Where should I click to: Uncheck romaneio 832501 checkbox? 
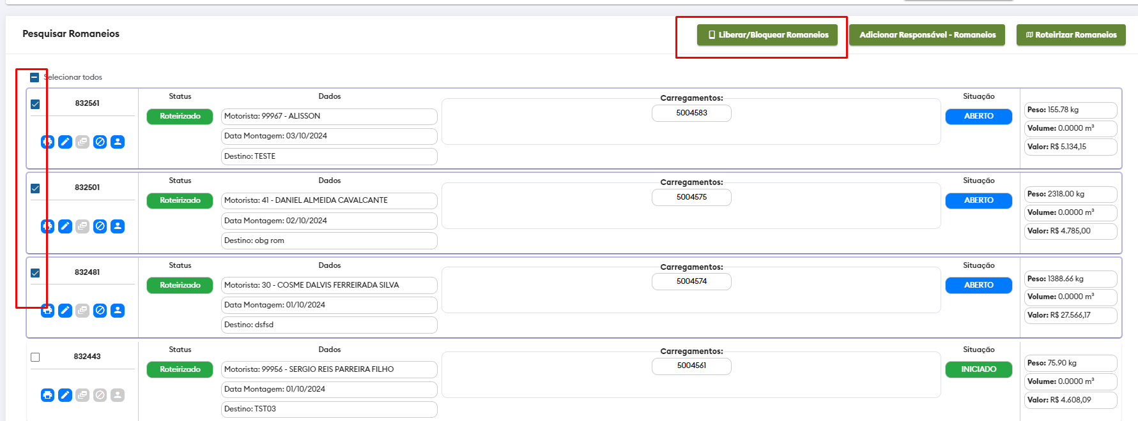(x=35, y=188)
